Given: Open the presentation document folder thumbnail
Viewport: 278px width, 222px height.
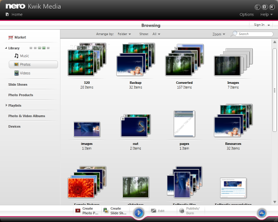Looking at the screenshot, I should [x=233, y=188].
